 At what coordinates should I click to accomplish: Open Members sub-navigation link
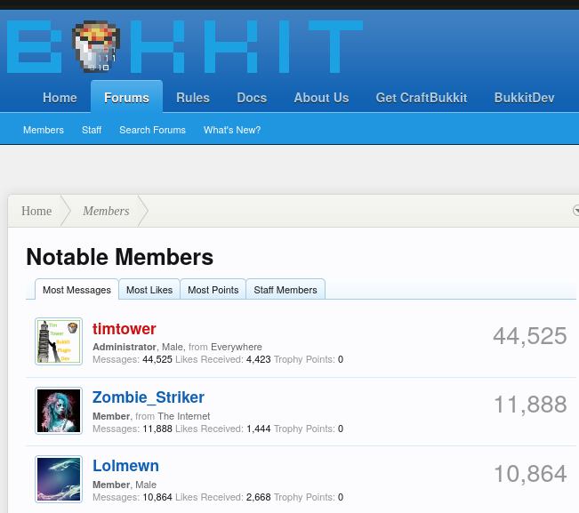click(44, 130)
